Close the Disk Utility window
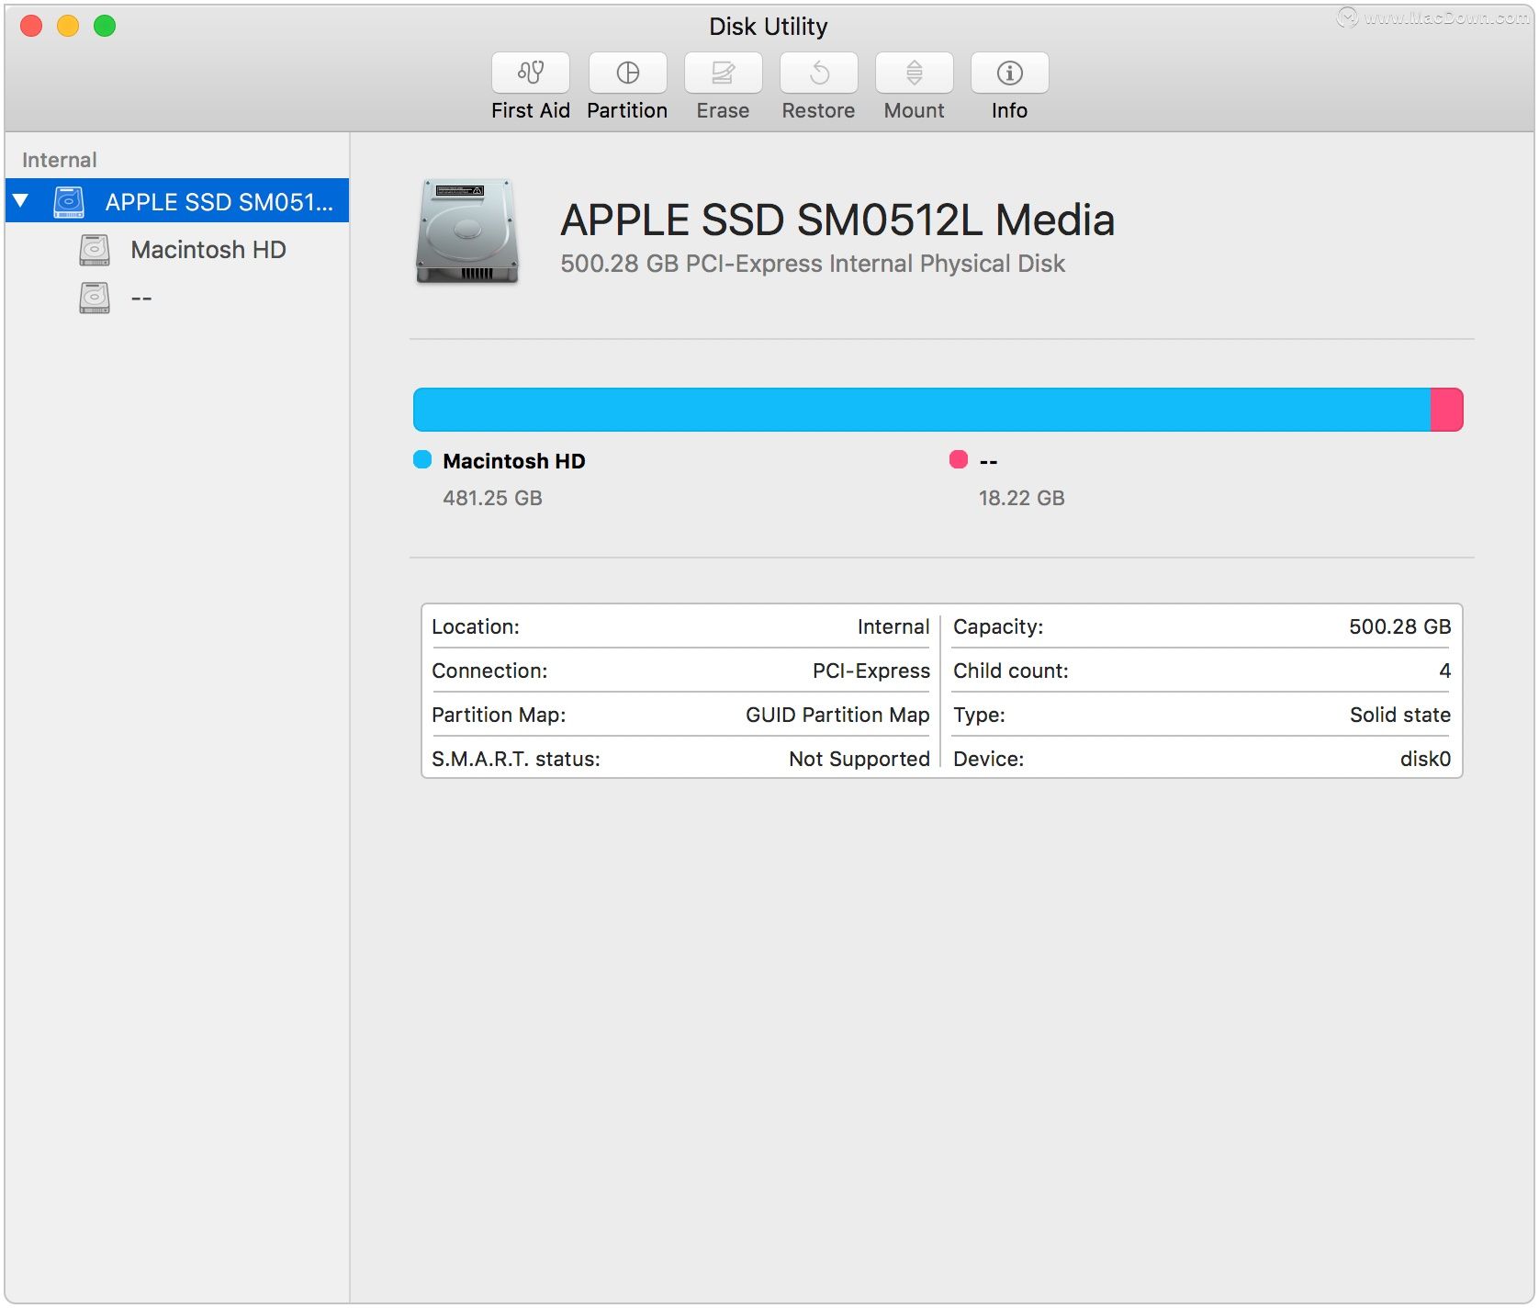The width and height of the screenshot is (1539, 1308). [31, 26]
